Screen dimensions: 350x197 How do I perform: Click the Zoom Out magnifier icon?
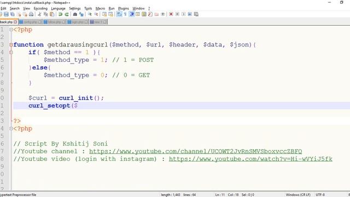[96, 14]
